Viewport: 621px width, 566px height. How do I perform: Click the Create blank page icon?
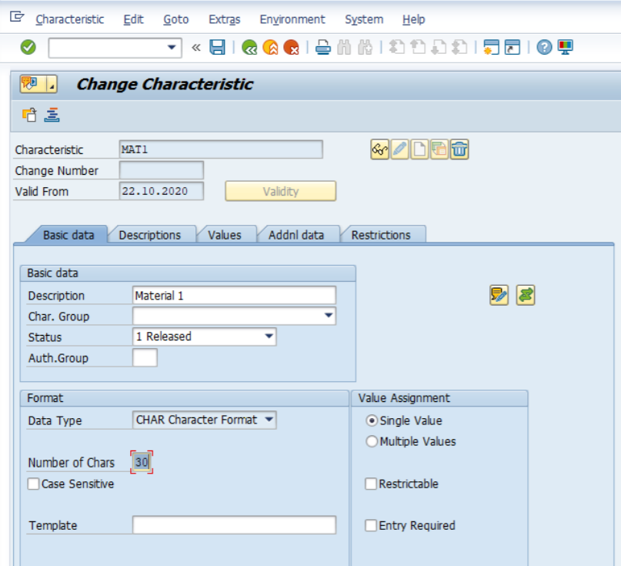click(420, 149)
